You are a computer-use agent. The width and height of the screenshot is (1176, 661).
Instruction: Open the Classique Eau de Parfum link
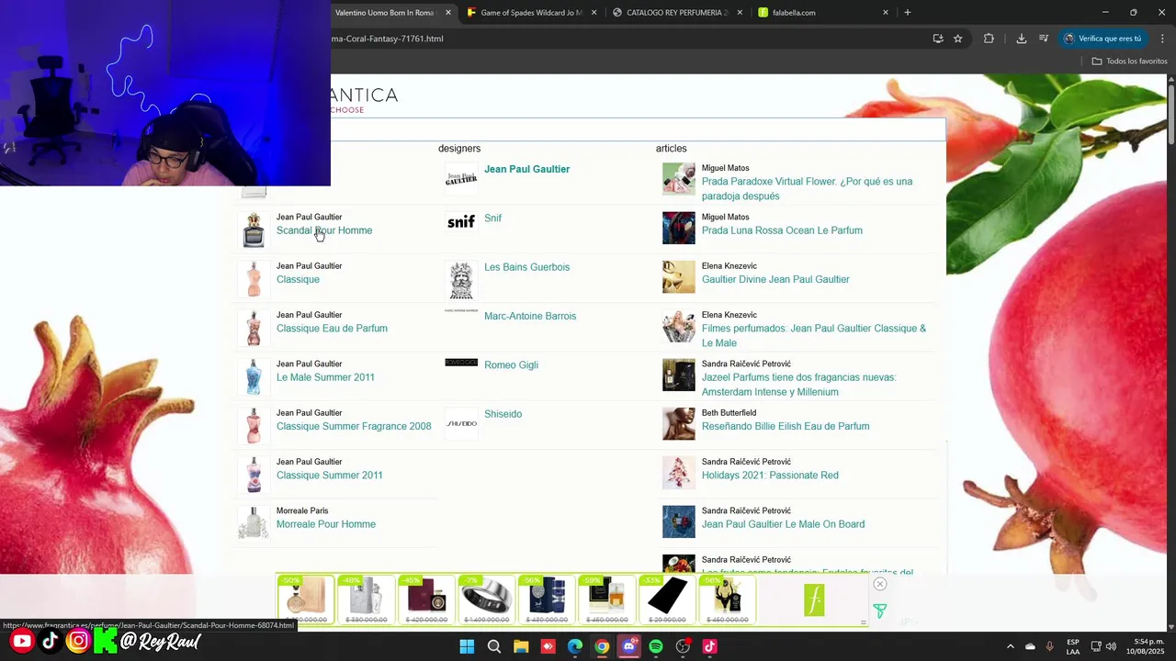pos(332,329)
